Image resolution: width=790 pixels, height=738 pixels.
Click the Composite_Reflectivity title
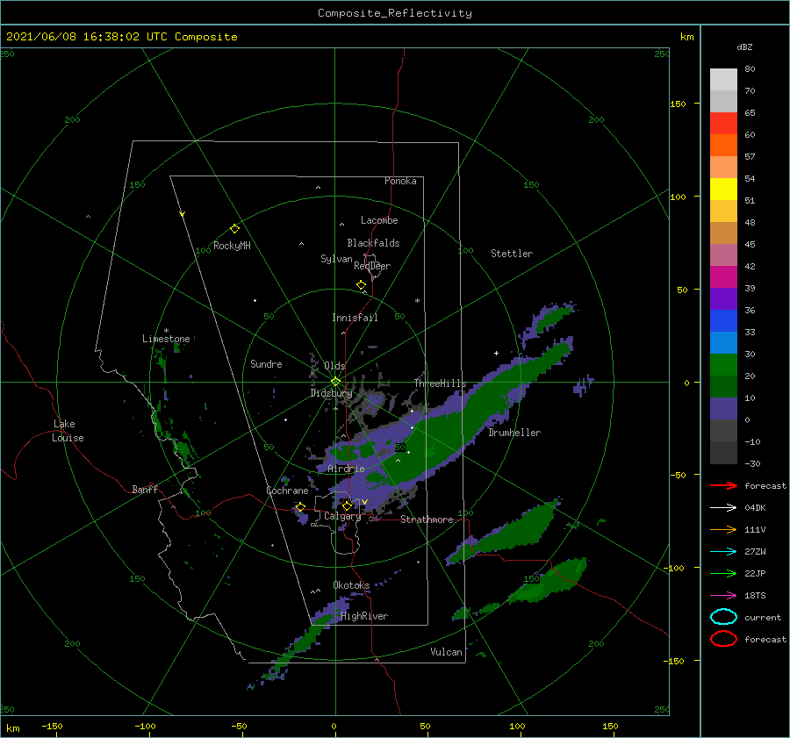pyautogui.click(x=395, y=13)
